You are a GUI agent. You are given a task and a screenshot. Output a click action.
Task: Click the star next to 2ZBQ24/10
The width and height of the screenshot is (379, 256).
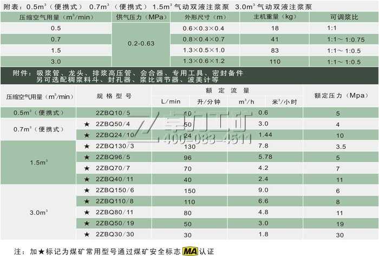(86, 135)
